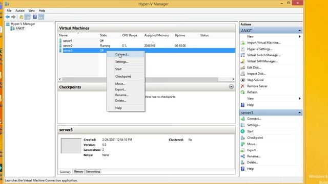The height and width of the screenshot is (184, 328).
Task: Choose Rename... in the context menu
Action: (126, 95)
